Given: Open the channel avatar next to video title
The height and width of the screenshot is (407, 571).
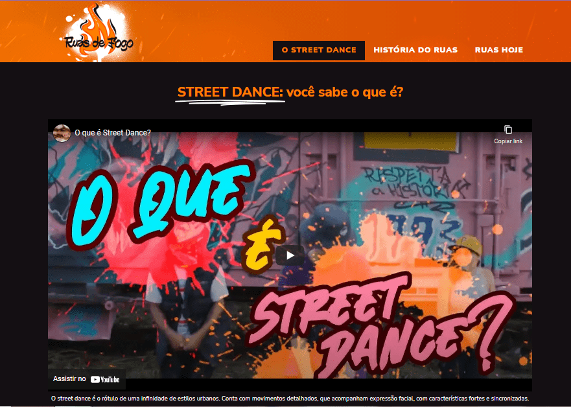Looking at the screenshot, I should pyautogui.click(x=62, y=133).
